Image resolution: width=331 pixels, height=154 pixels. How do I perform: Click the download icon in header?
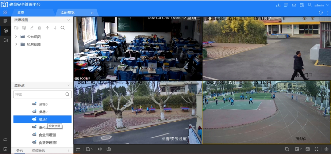point(278,5)
